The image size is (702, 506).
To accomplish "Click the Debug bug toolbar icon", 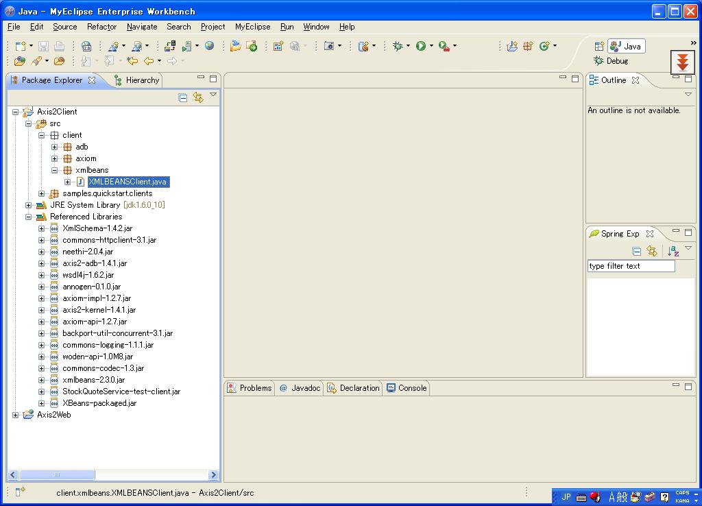I will pyautogui.click(x=398, y=46).
